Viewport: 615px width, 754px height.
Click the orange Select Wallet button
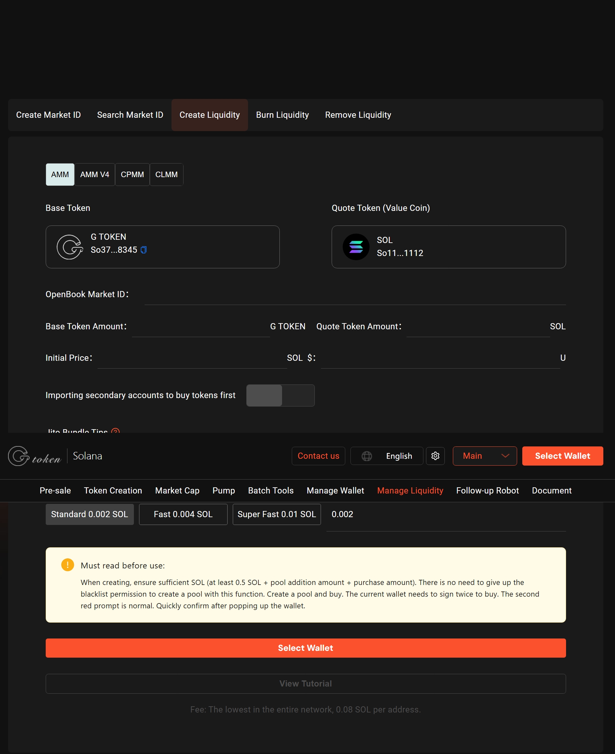pos(305,648)
